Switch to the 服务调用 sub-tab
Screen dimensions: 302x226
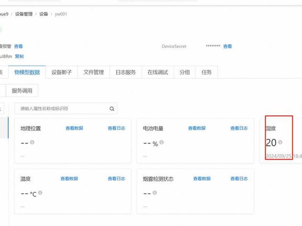click(22, 90)
